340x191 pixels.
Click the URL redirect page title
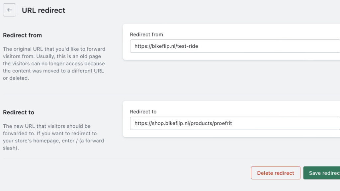(43, 10)
